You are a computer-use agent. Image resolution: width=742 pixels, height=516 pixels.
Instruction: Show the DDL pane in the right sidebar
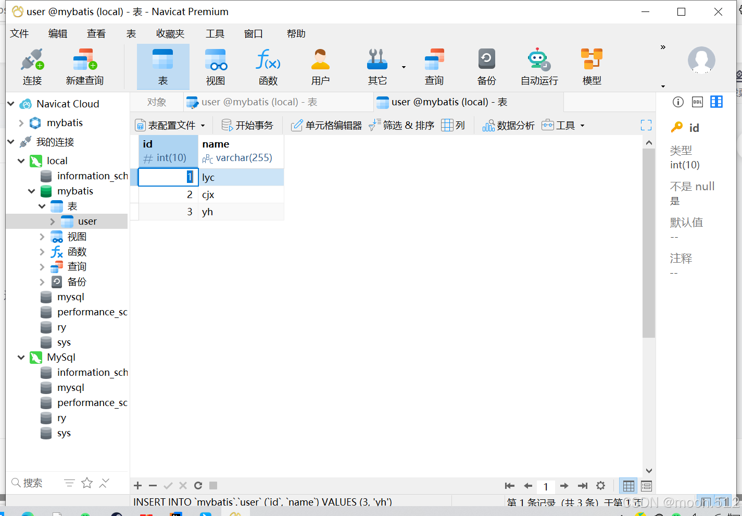697,102
